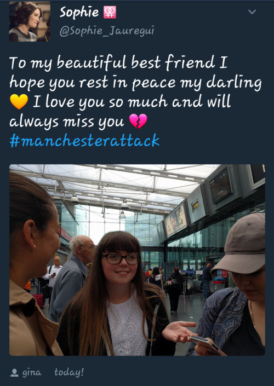Click the pink double female symbol emoji

pyautogui.click(x=110, y=12)
